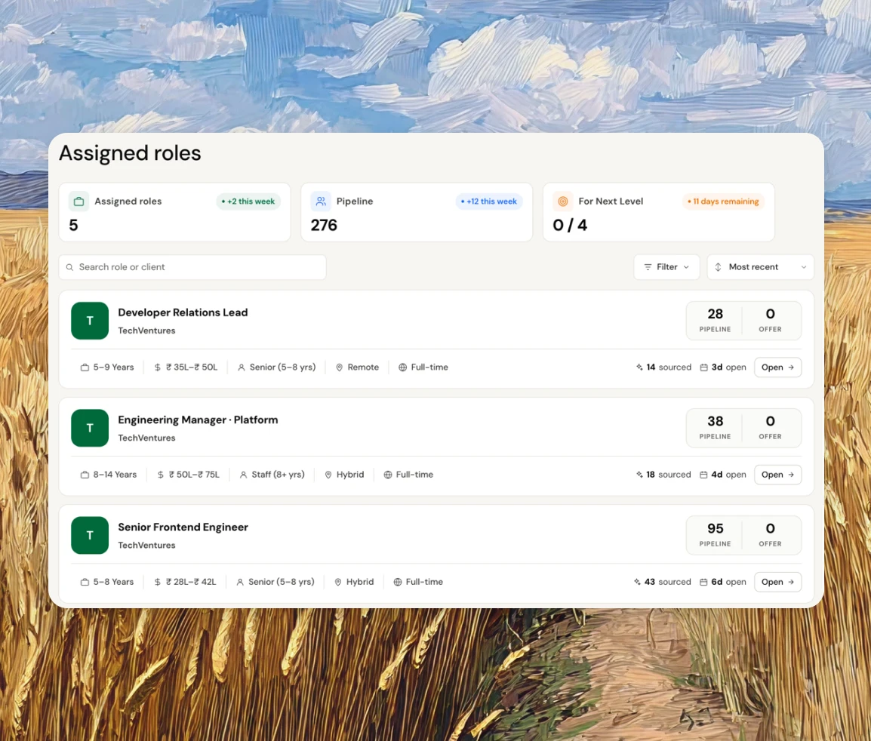Viewport: 871px width, 741px height.
Task: Click briefcase icon next to 8–14 Years
Action: tap(85, 475)
